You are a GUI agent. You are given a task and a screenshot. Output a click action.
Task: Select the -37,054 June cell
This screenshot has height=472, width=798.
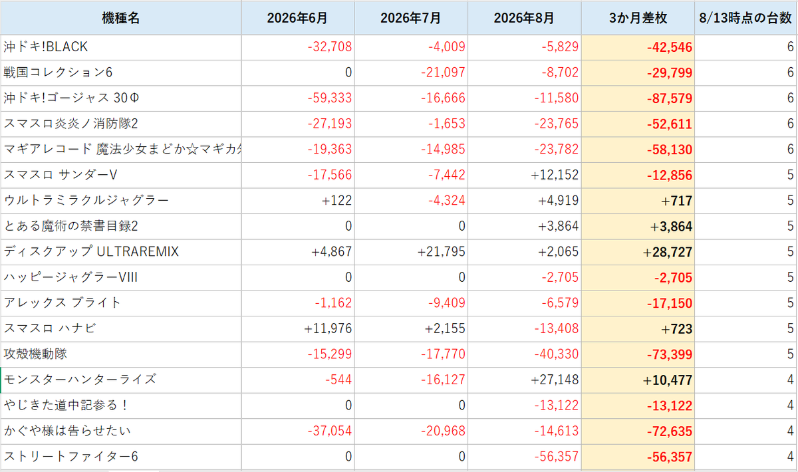tap(298, 431)
